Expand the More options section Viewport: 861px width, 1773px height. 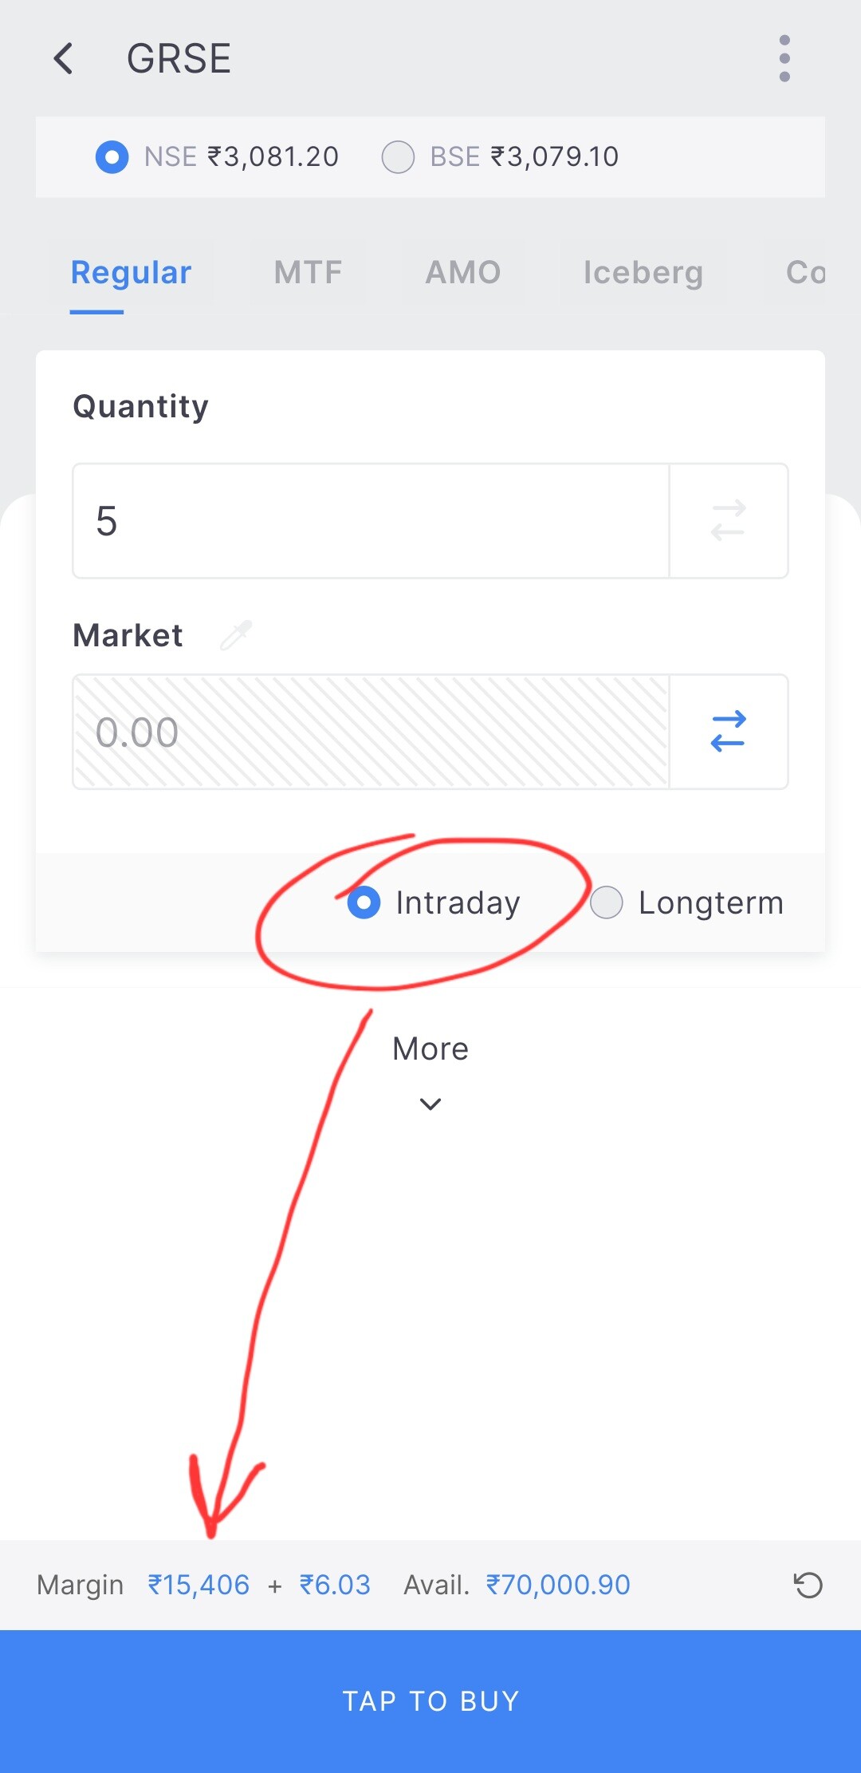tap(431, 1048)
